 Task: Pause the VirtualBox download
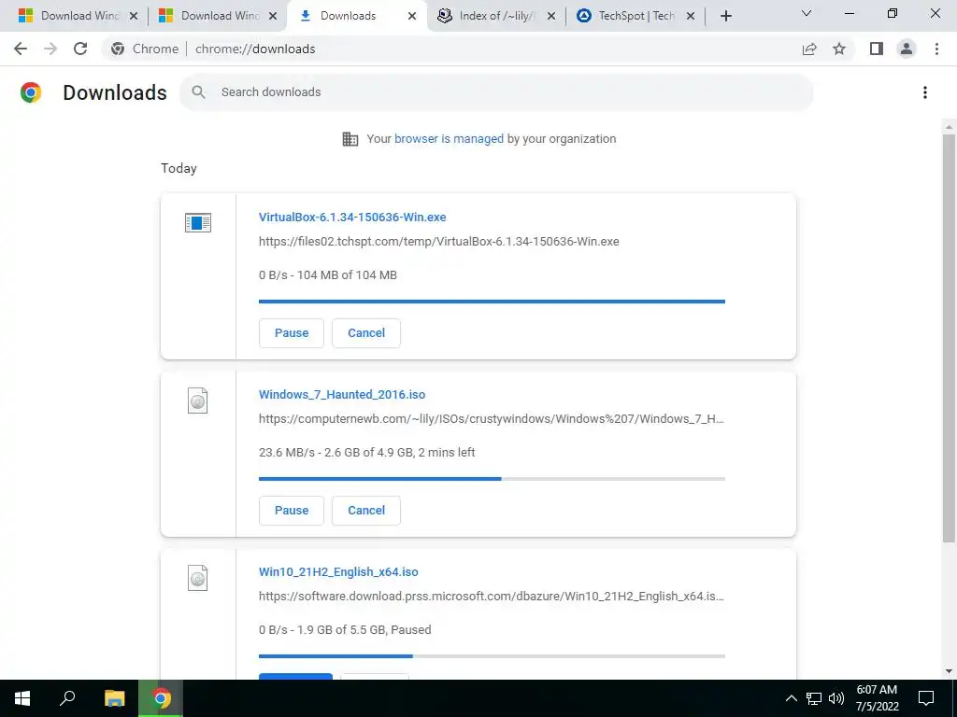[x=292, y=333]
